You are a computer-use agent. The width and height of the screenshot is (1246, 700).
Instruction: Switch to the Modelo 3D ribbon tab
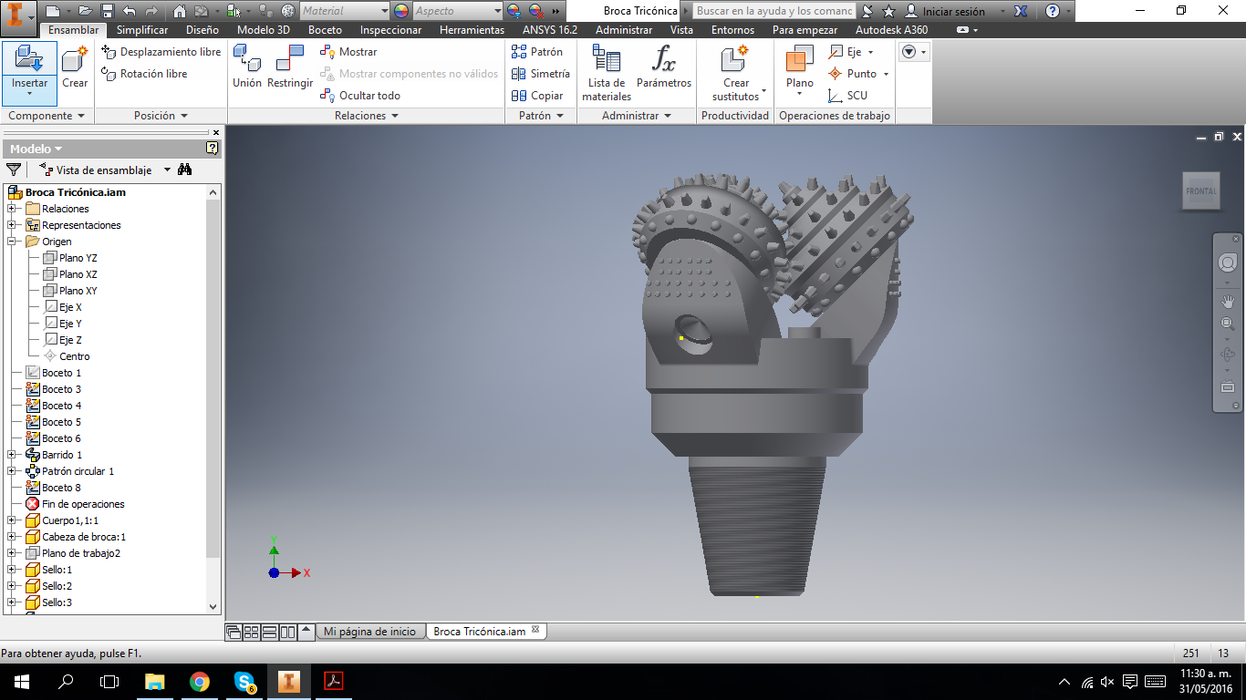pyautogui.click(x=263, y=30)
